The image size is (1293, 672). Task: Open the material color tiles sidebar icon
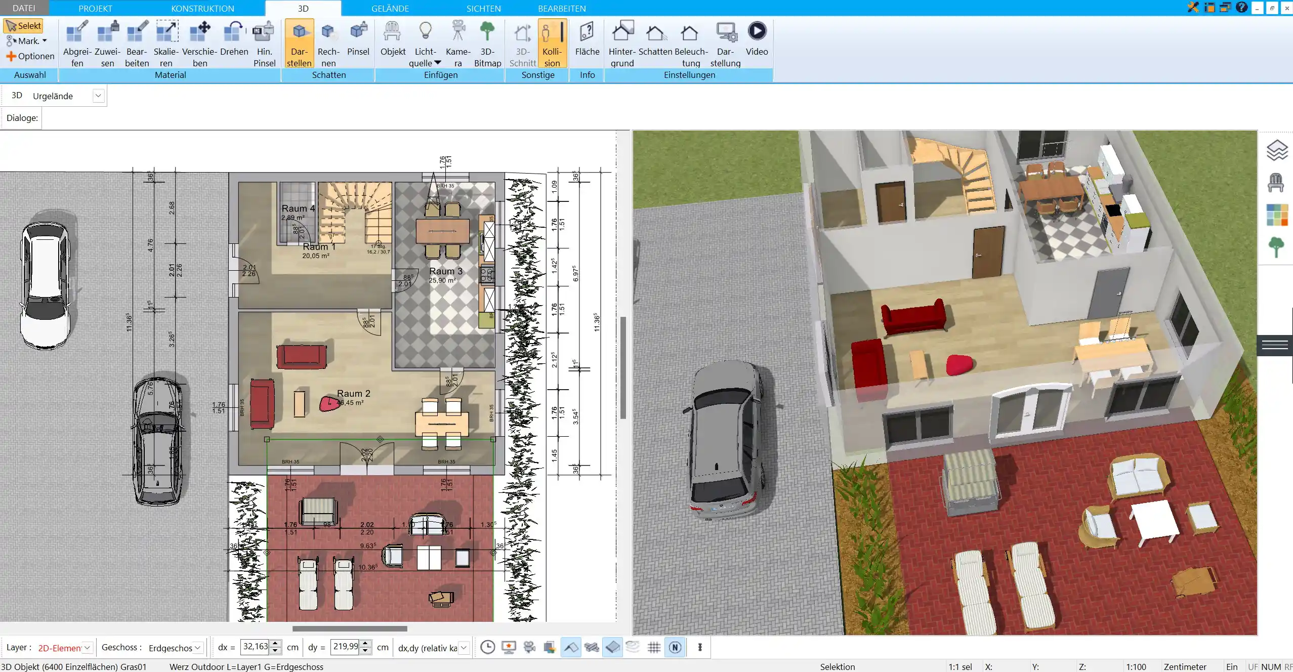(x=1277, y=215)
